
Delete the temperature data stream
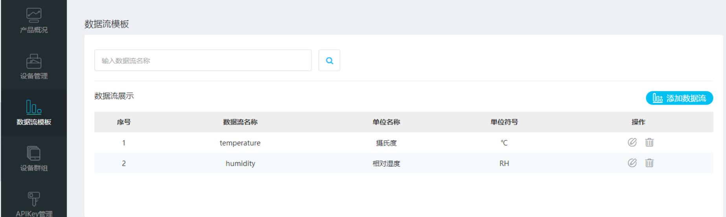(x=649, y=142)
